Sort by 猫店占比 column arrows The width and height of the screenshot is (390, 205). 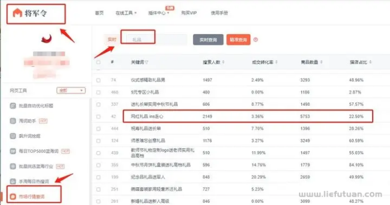pyautogui.click(x=370, y=62)
